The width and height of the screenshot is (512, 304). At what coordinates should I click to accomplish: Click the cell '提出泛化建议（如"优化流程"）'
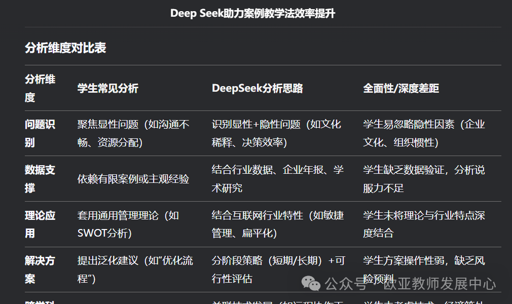coord(135,270)
